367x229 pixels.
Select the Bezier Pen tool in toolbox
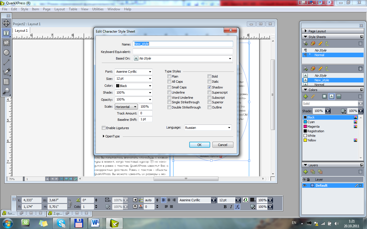tap(6, 72)
